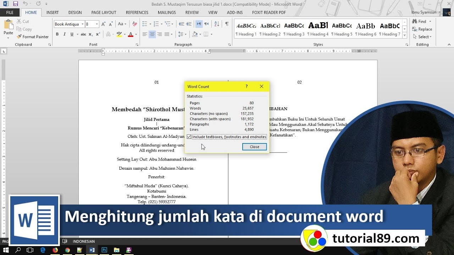454x255 pixels.
Task: Open the Line Spacing dropdown
Action: 182,34
